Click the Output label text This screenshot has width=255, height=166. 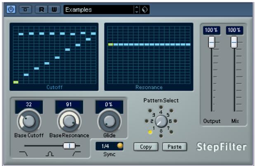click(212, 121)
